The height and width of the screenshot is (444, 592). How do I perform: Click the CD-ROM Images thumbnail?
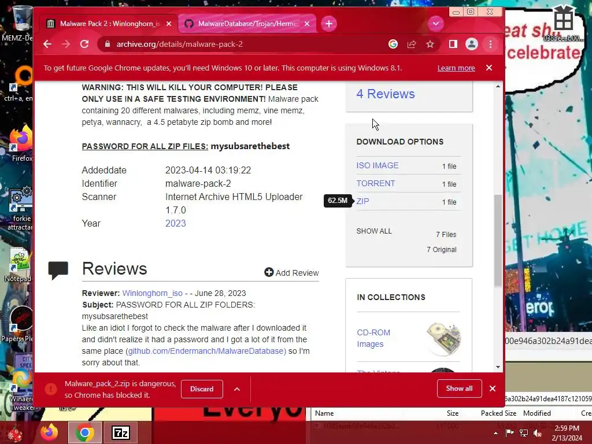[443, 338]
